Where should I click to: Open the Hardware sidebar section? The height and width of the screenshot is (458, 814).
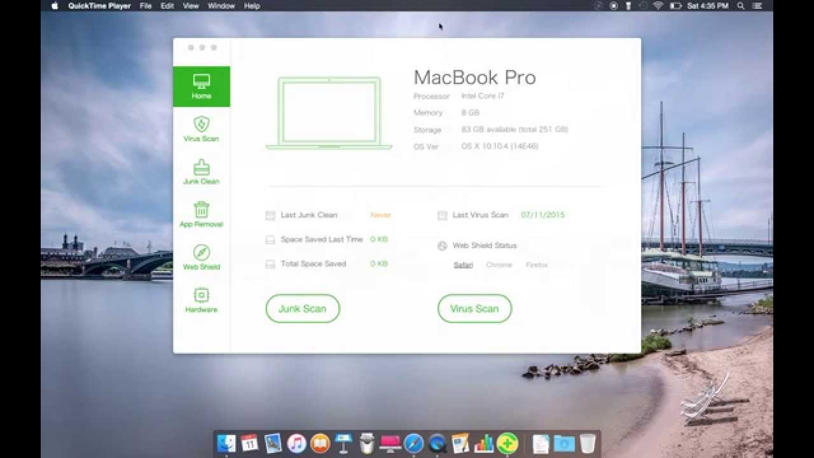click(x=201, y=300)
